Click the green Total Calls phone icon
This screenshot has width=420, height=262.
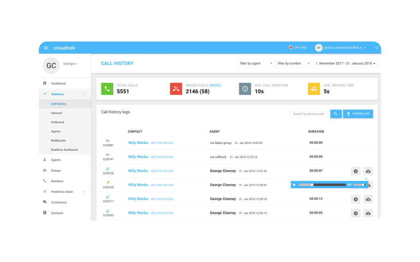tap(107, 88)
